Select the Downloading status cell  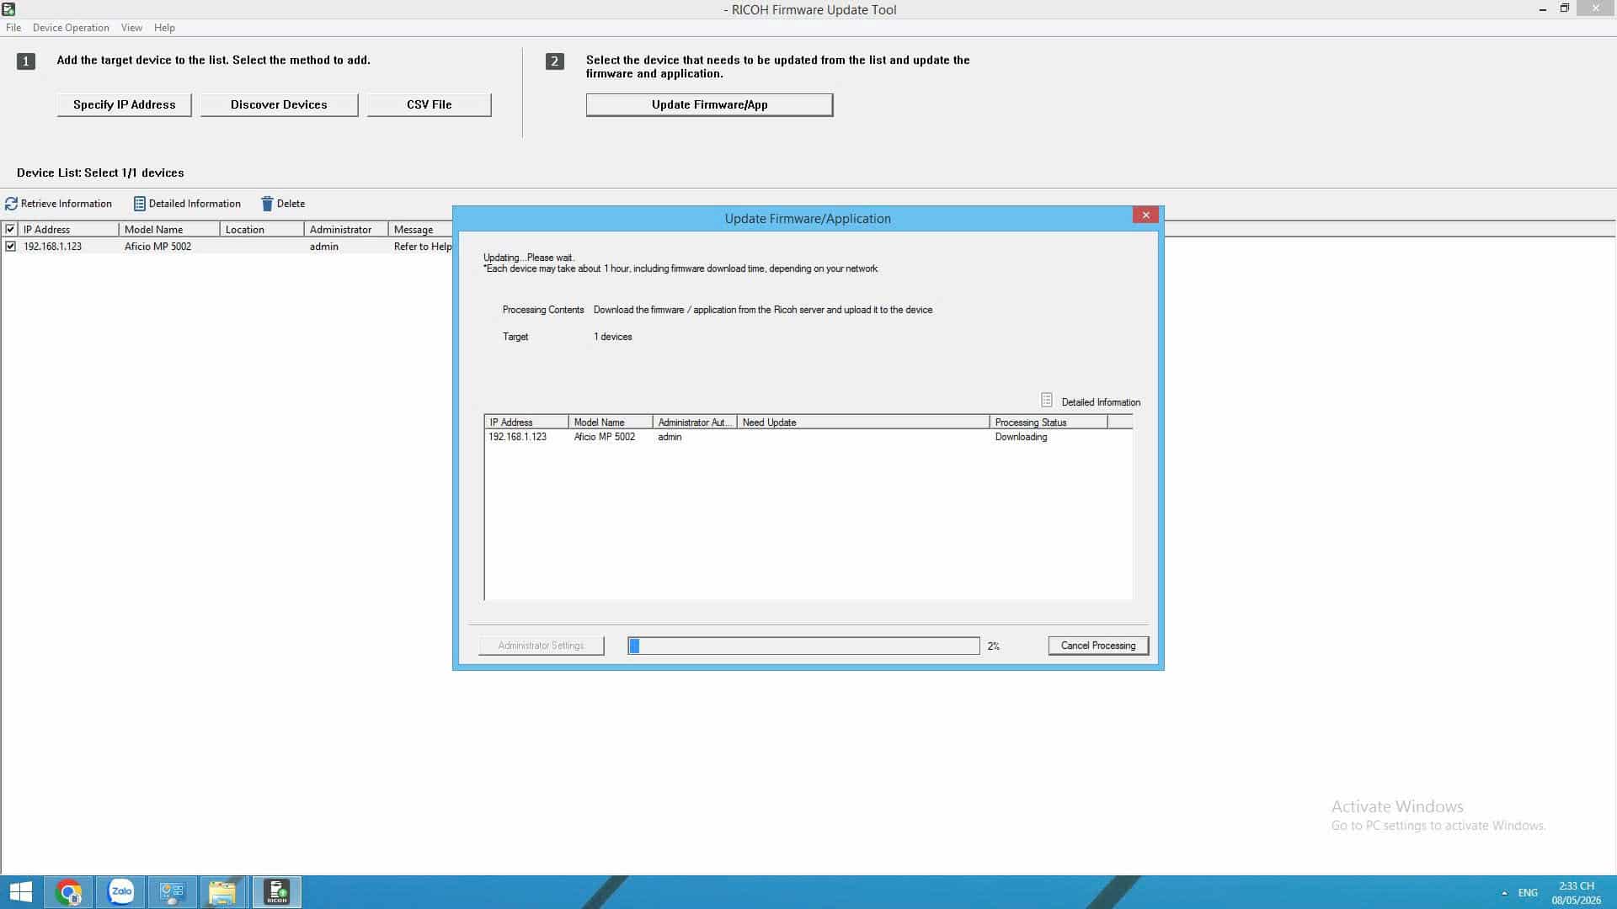tap(1021, 437)
